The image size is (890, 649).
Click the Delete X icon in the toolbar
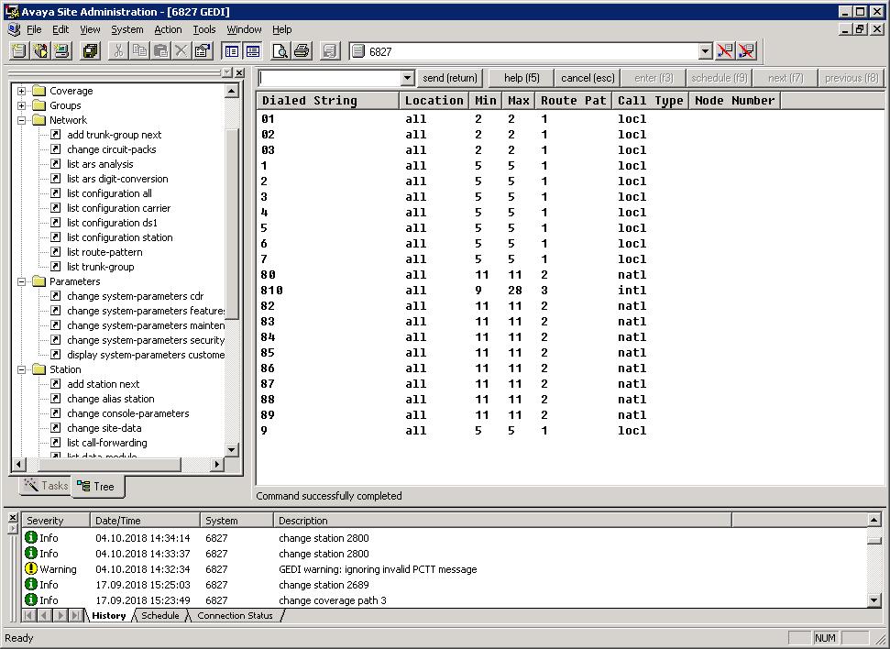click(x=181, y=51)
